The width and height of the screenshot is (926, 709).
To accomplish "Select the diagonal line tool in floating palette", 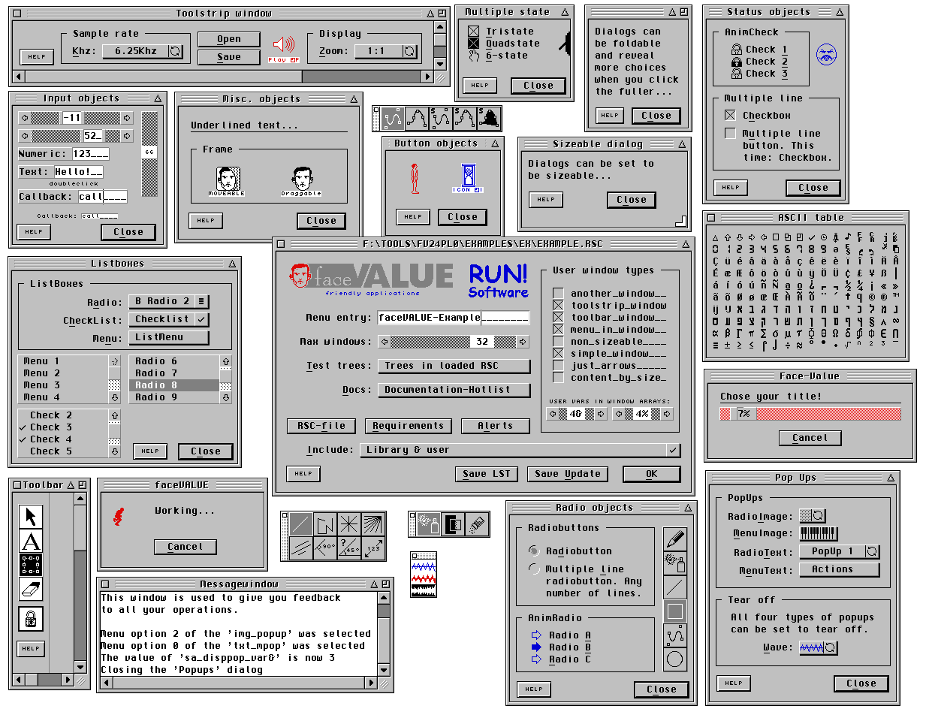I will tap(301, 523).
